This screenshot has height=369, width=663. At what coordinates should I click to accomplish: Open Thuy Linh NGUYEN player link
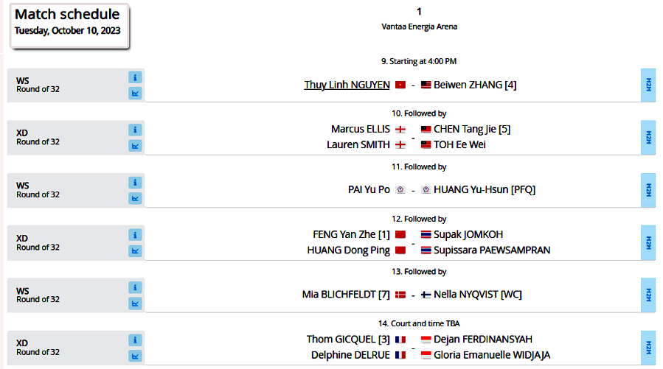click(x=347, y=85)
